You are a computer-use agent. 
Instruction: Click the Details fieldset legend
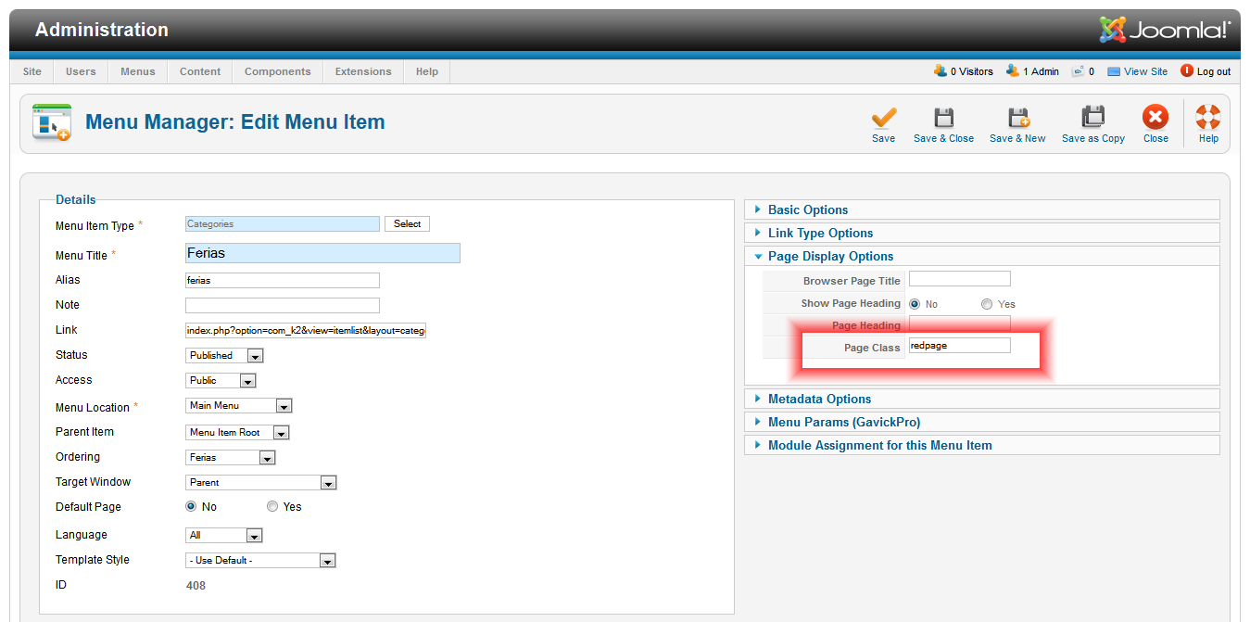pyautogui.click(x=75, y=199)
